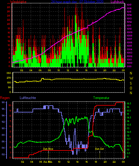Click temperature scale value 11.5
This screenshot has width=139, height=166.
coord(129,139)
